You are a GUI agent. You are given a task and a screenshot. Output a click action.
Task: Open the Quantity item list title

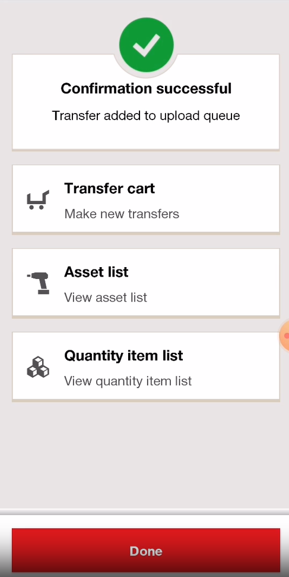point(123,356)
